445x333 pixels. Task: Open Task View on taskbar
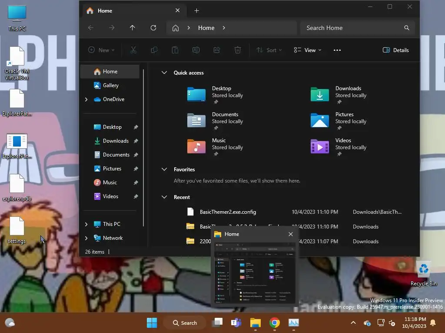tap(218, 323)
